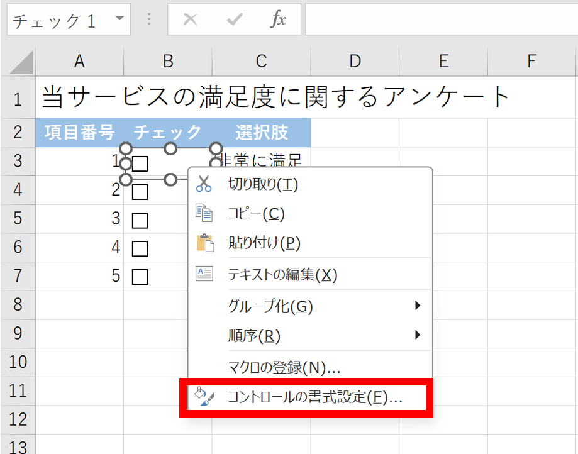Select column E header
This screenshot has width=578, height=454.
pyautogui.click(x=443, y=61)
